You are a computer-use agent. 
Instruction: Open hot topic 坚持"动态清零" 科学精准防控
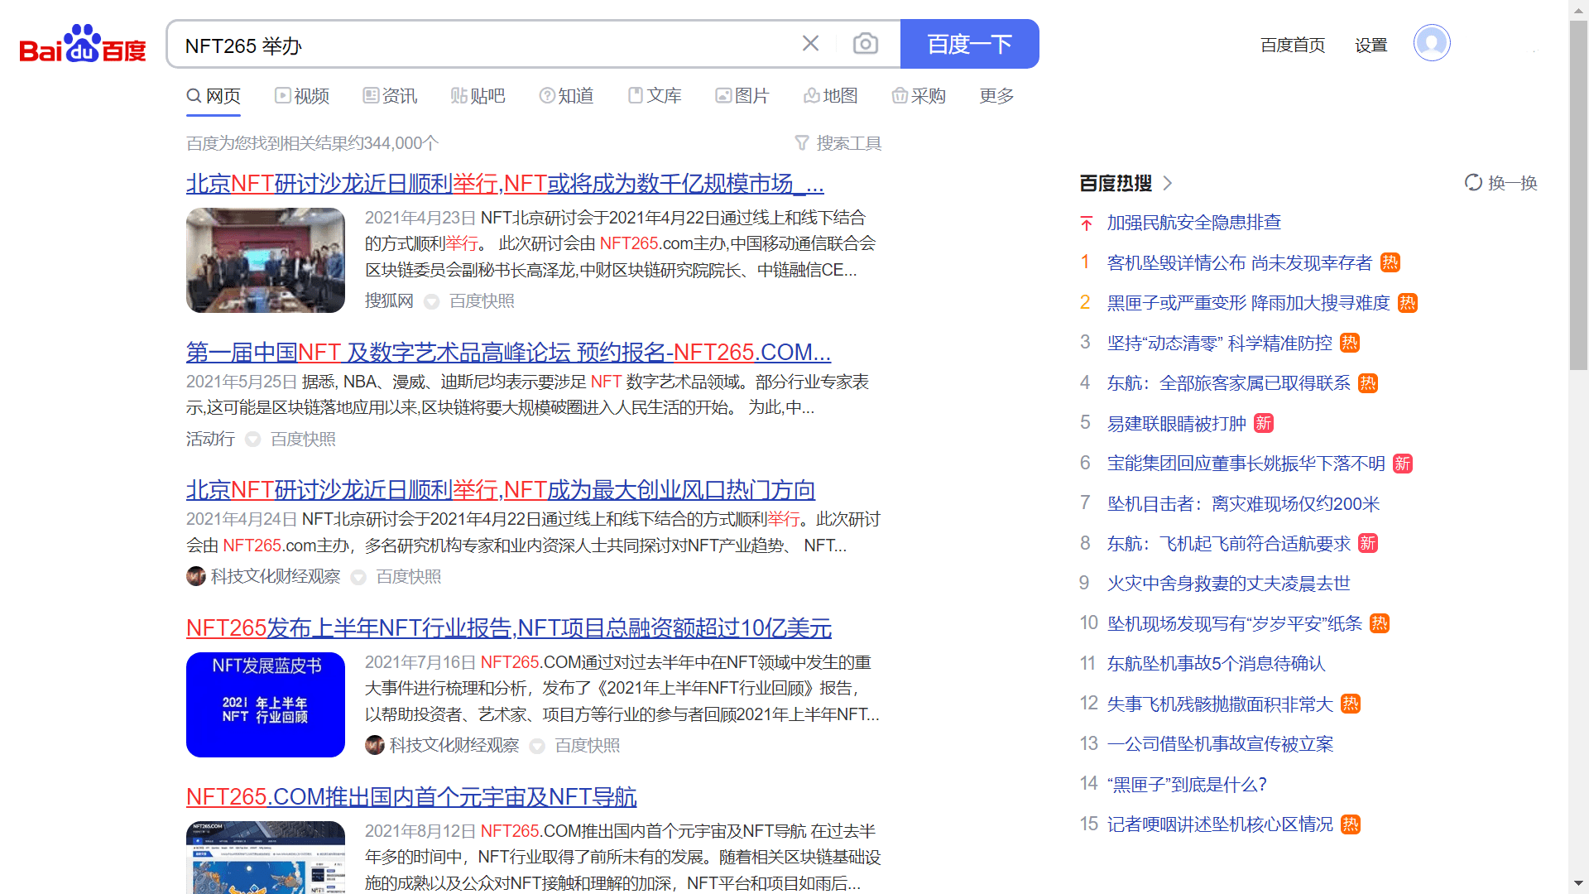1220,343
